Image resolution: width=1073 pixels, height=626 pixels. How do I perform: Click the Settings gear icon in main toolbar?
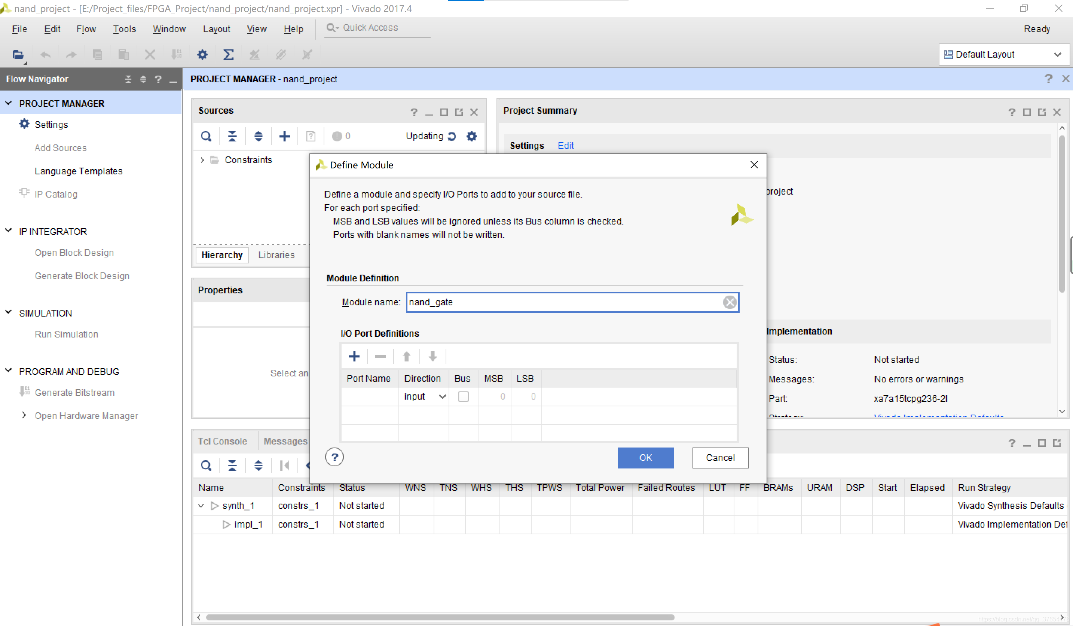click(202, 55)
